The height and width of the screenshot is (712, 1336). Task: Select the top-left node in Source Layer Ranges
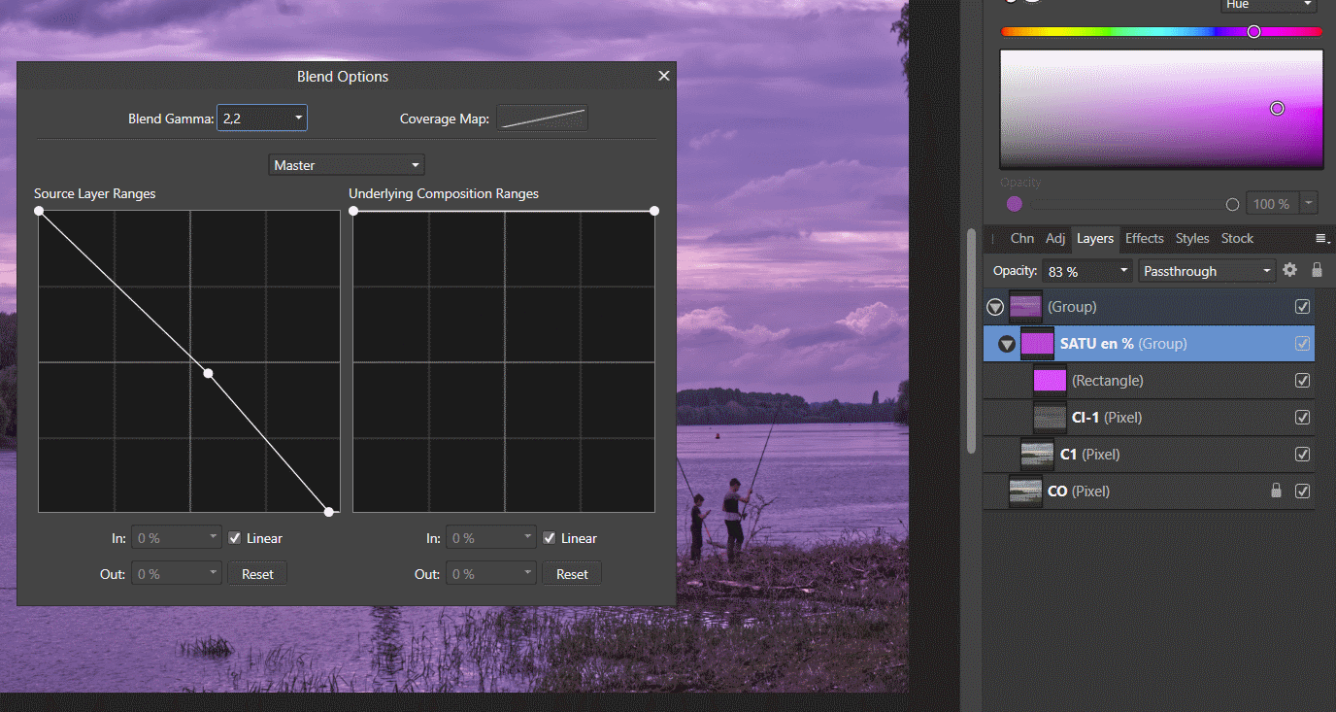(x=39, y=211)
